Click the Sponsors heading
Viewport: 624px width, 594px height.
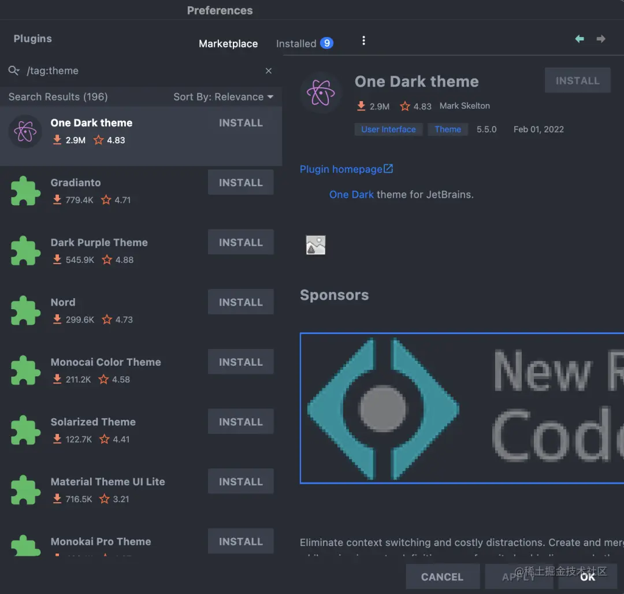pyautogui.click(x=335, y=295)
